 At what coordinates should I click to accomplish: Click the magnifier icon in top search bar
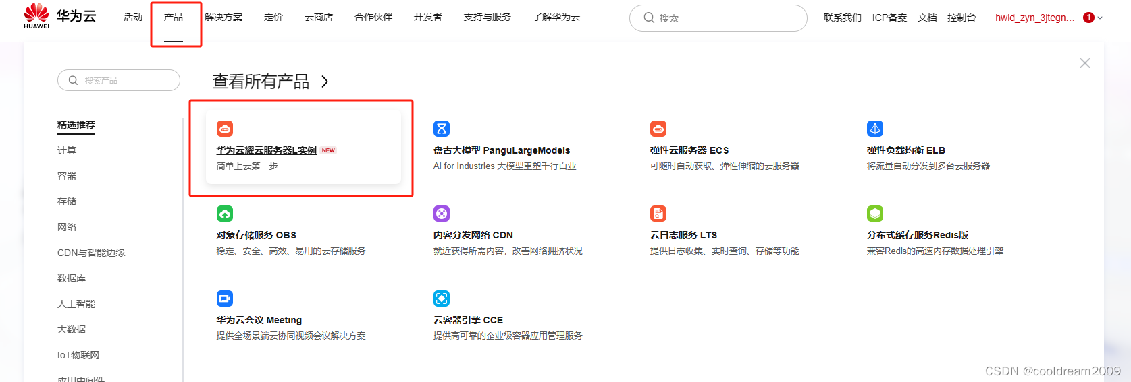(649, 18)
